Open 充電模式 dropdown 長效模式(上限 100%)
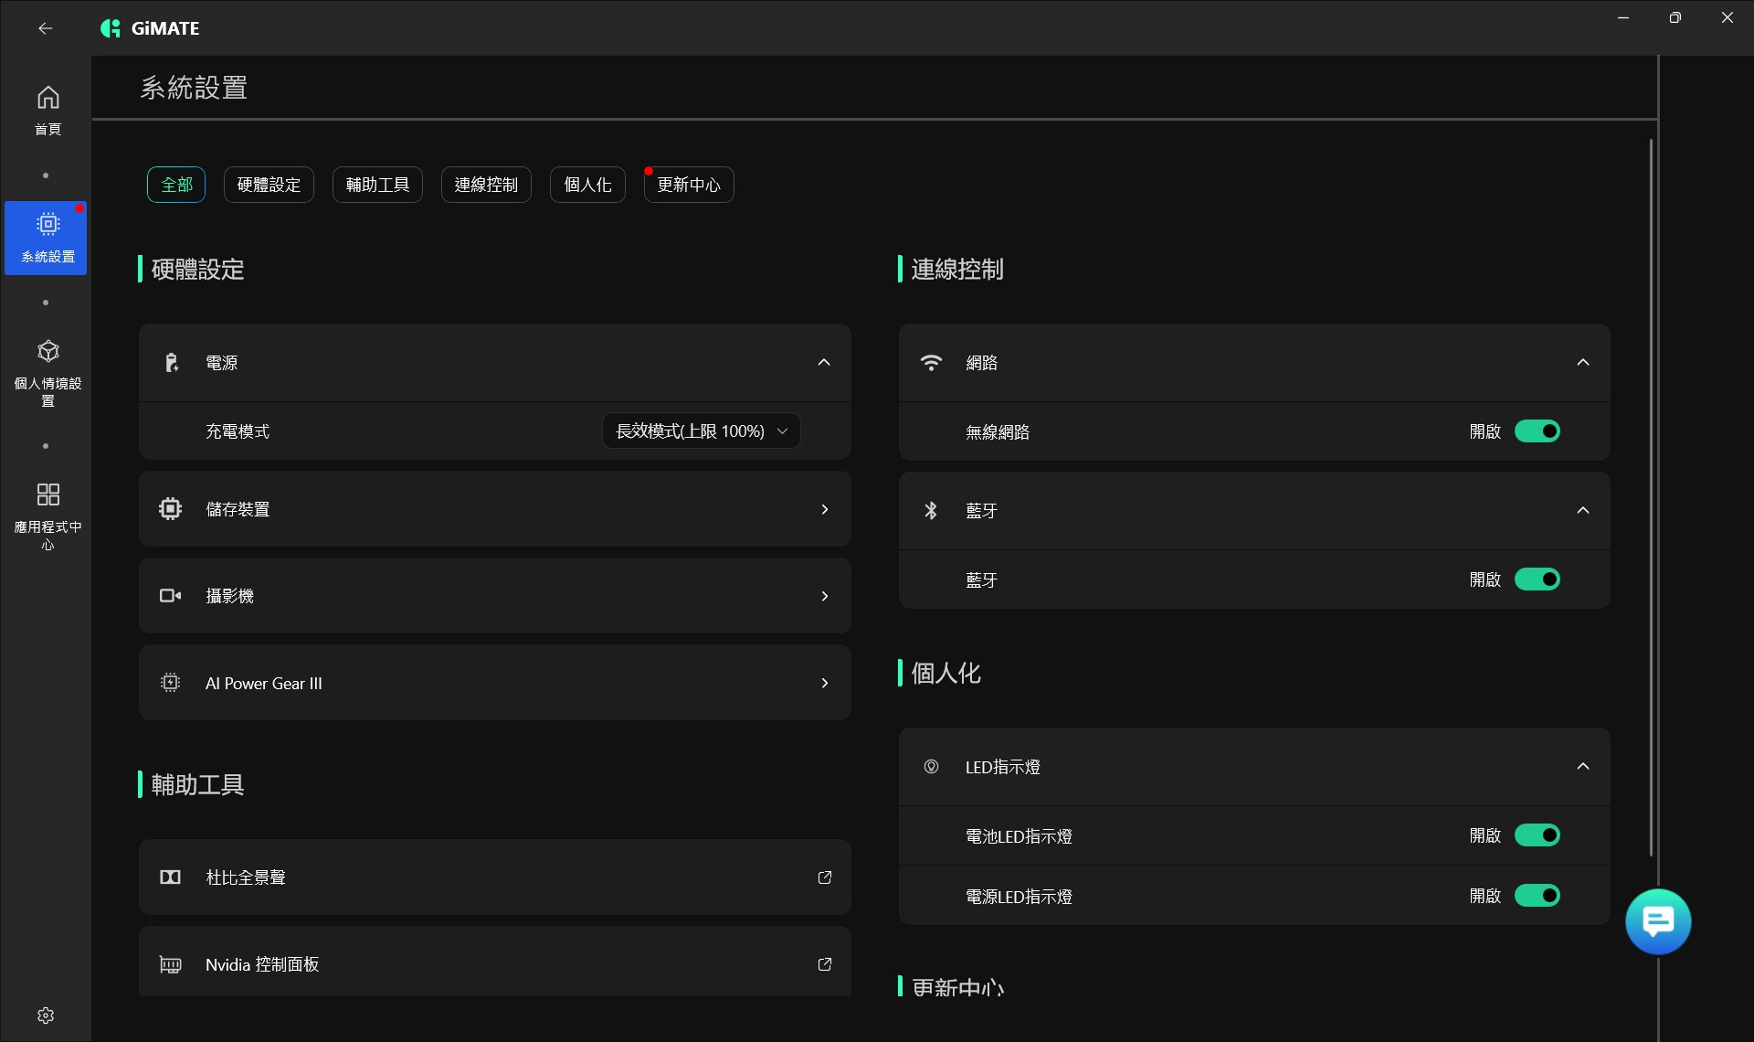 pos(702,431)
